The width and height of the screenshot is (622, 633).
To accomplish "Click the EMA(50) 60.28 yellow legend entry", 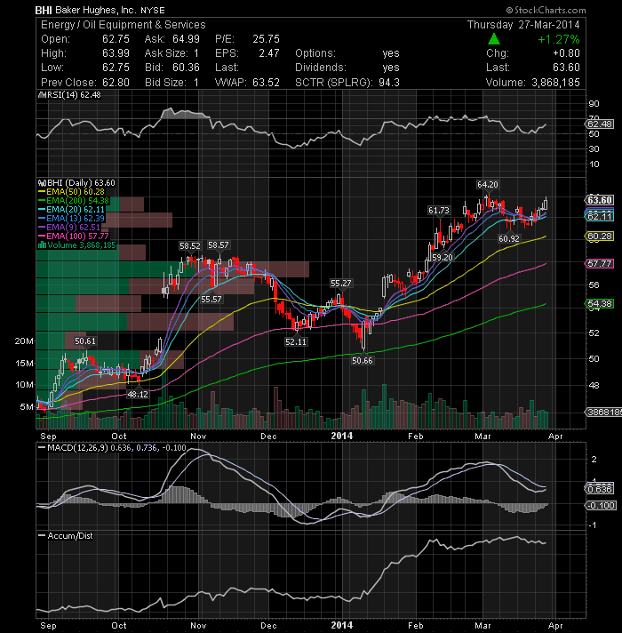I will tap(71, 192).
